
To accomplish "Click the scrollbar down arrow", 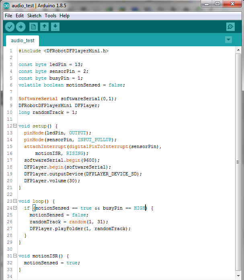I will point(238,276).
